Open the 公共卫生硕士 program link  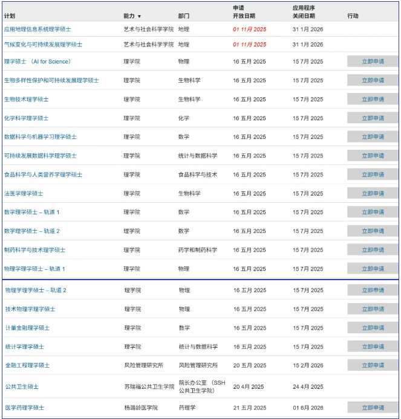(x=22, y=386)
